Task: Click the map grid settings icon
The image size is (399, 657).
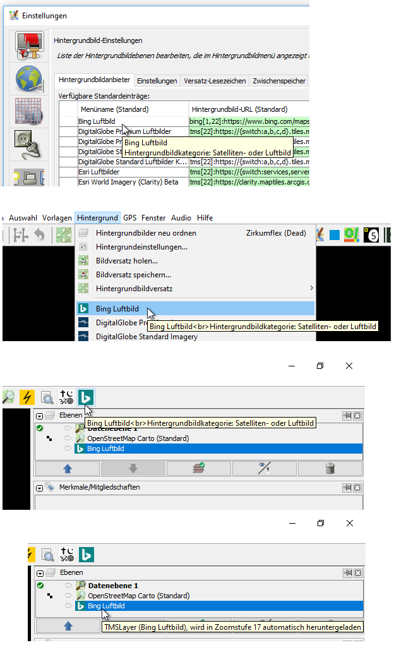Action: pyautogui.click(x=29, y=111)
